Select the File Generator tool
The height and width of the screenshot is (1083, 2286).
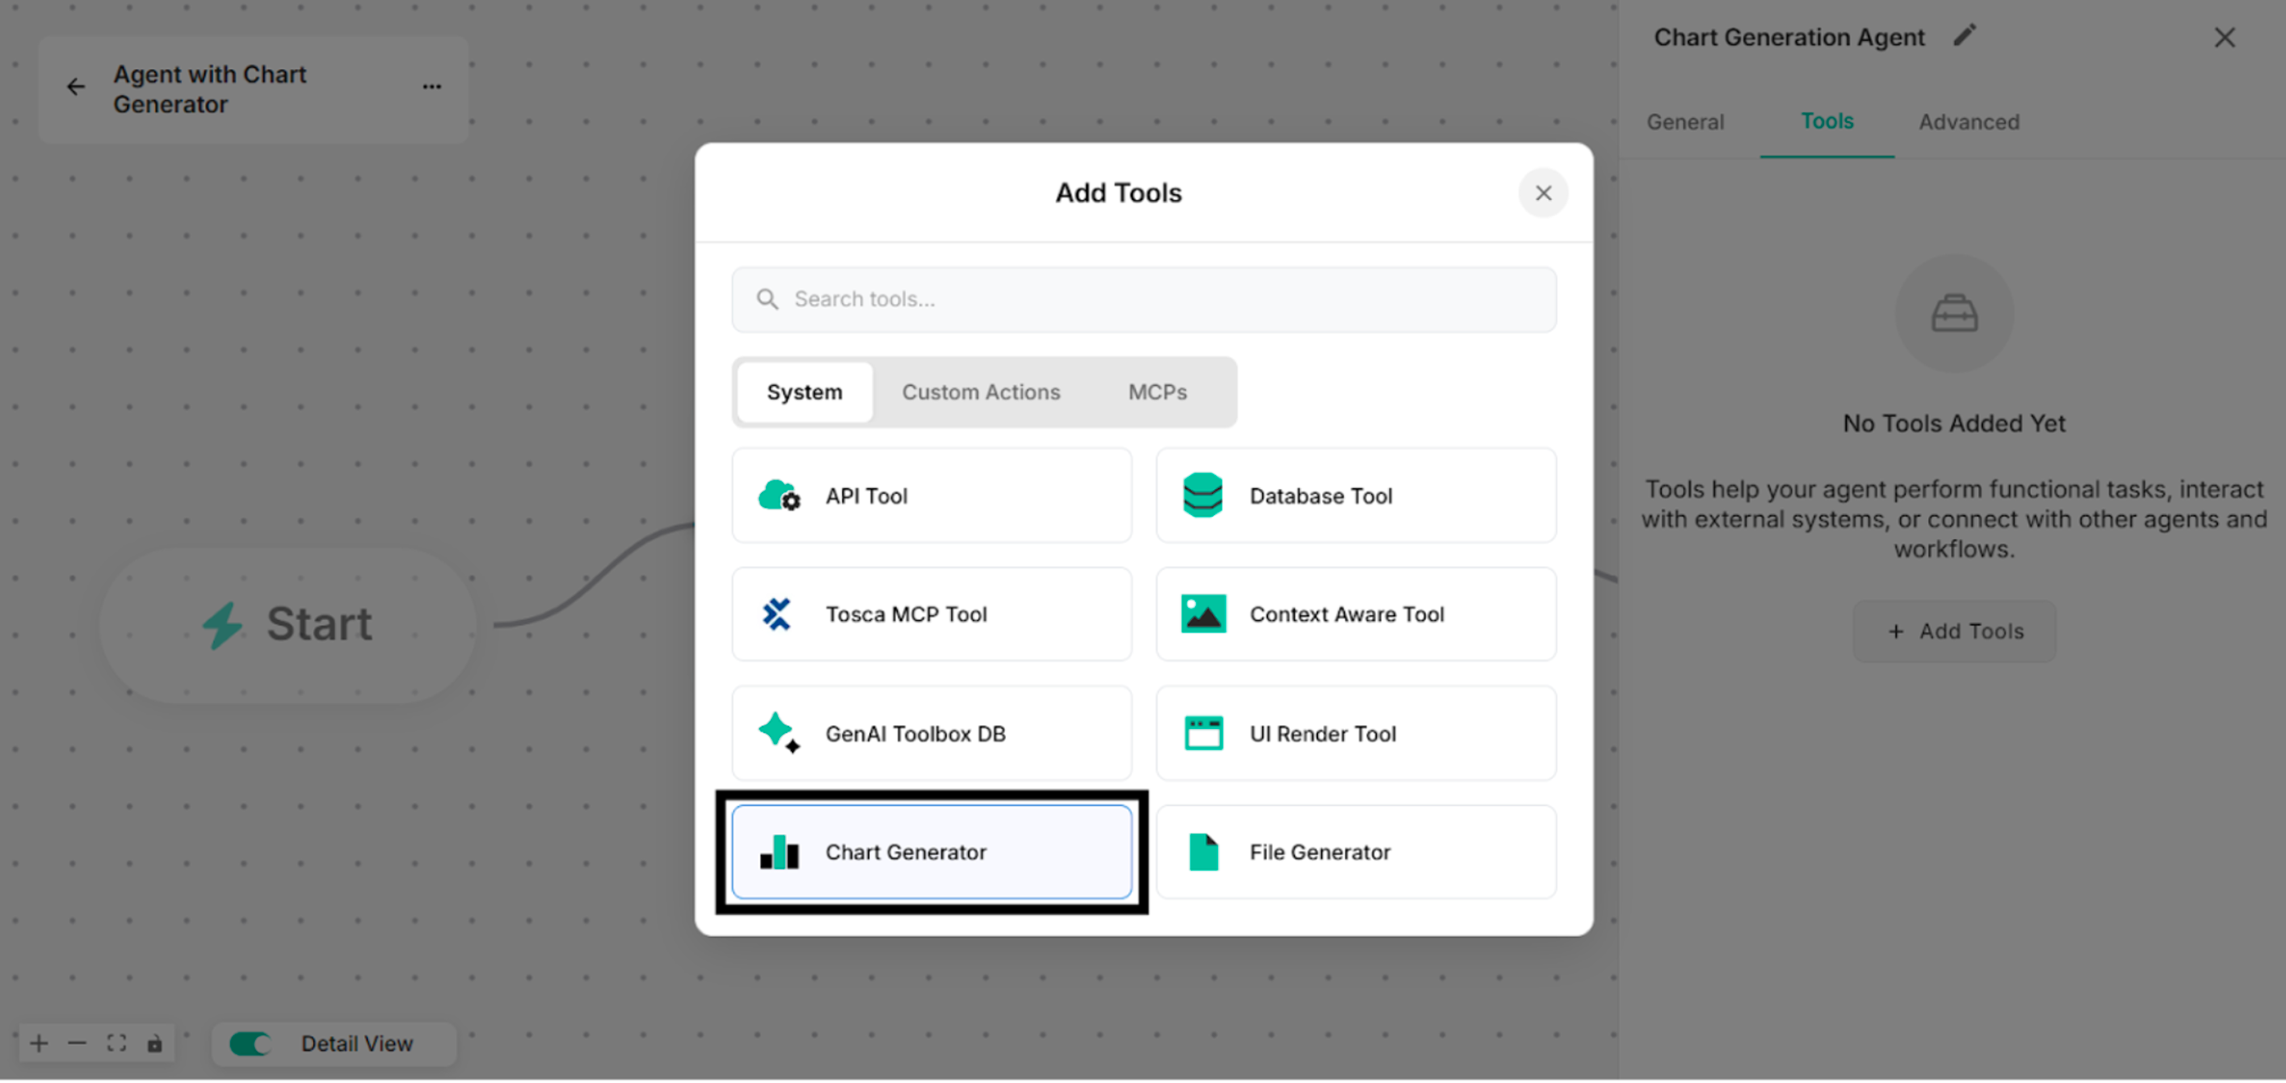point(1355,851)
